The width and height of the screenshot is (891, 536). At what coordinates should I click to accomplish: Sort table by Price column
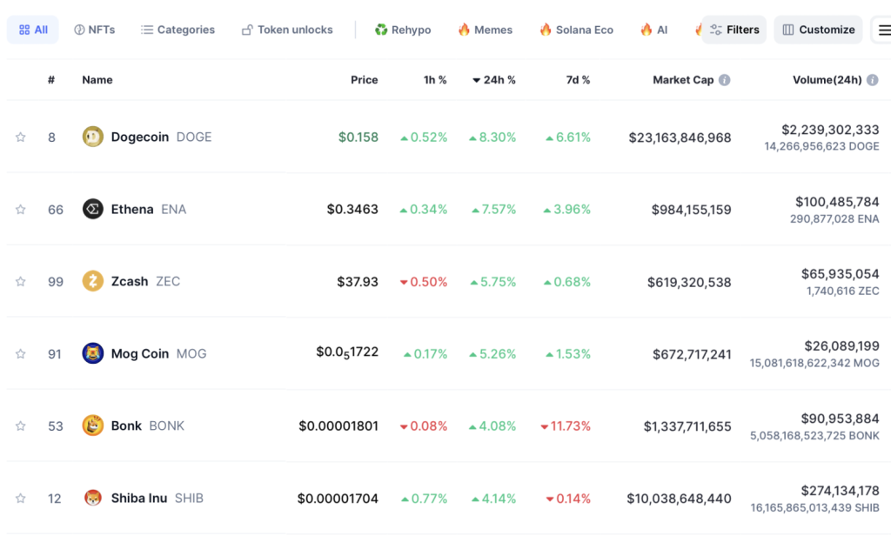coord(365,80)
